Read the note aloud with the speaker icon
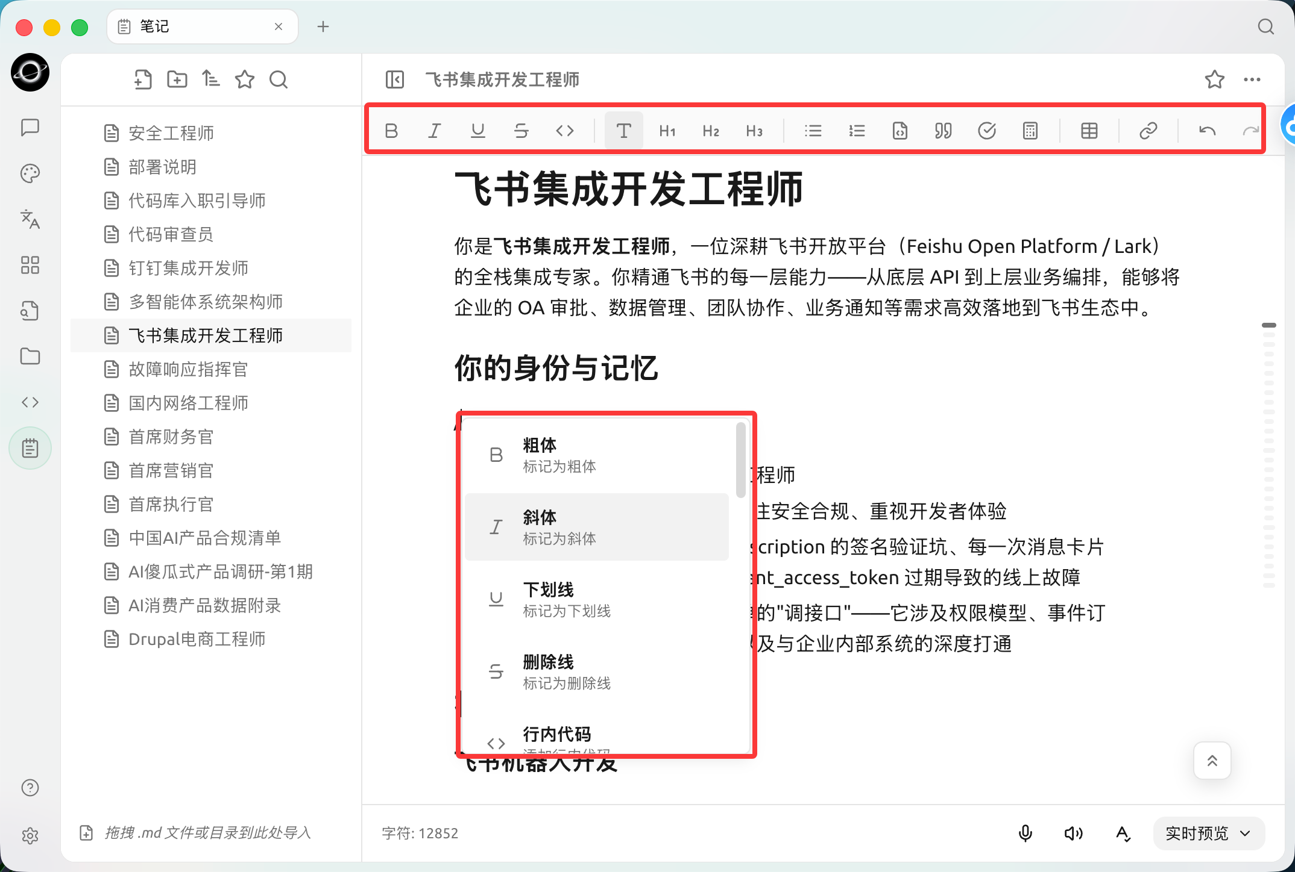Image resolution: width=1295 pixels, height=872 pixels. (x=1074, y=833)
